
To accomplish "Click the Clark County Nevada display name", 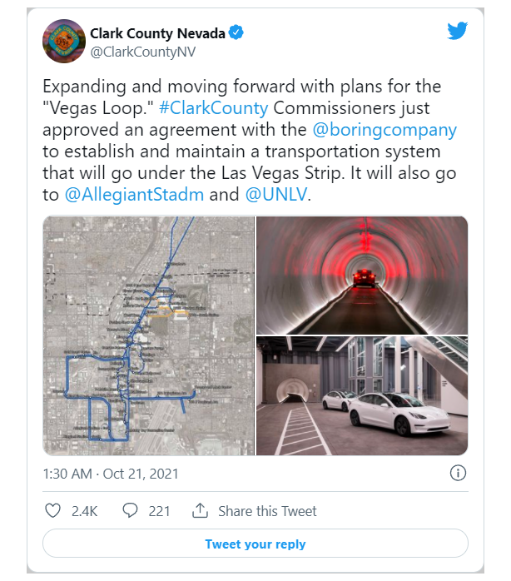I will click(x=157, y=33).
